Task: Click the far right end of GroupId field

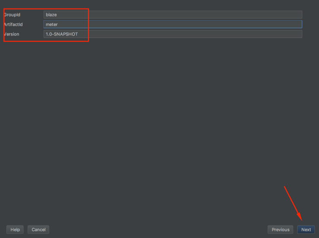Action: [298, 15]
